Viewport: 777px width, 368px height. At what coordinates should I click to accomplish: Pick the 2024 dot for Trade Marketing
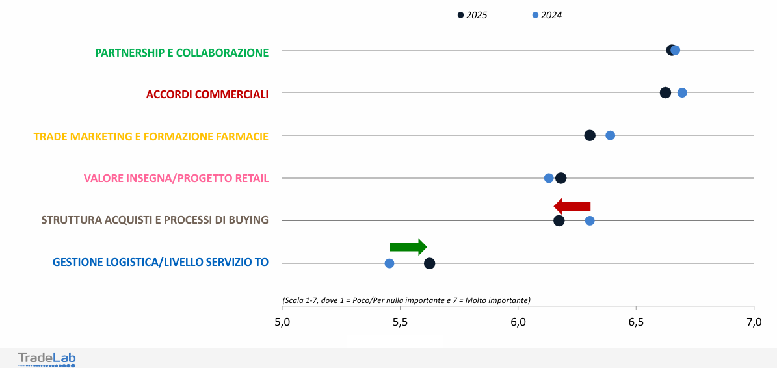coord(610,135)
